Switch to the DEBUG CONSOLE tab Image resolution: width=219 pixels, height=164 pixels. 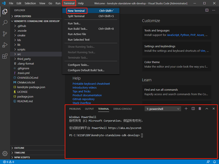[x=123, y=109]
